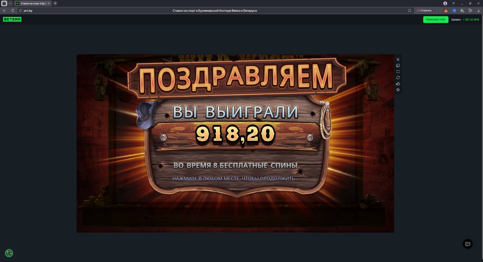
Task: Switch the game to fullscreen mode
Action: click(398, 72)
